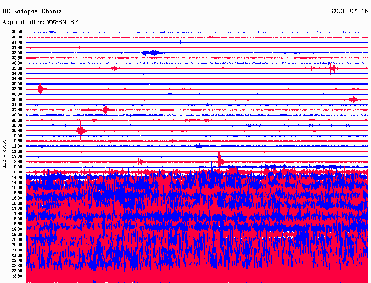Click the 03:30 time label
The width and height of the screenshot is (371, 283).
[17, 68]
